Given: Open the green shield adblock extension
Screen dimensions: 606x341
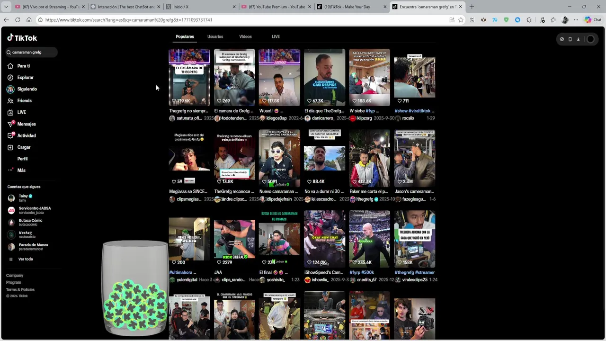Looking at the screenshot, I should [506, 20].
